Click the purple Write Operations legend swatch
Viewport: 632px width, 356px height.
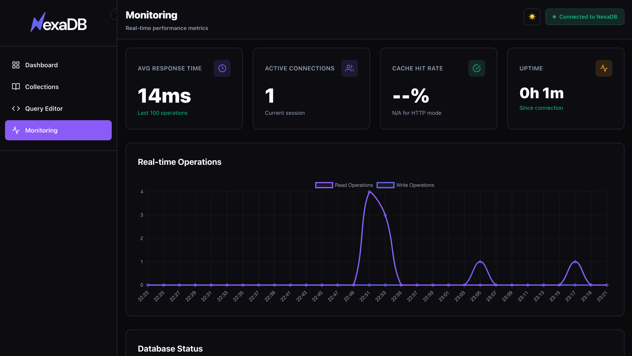(x=385, y=185)
